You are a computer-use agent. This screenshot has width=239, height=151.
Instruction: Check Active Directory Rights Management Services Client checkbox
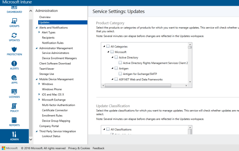tap(120, 63)
